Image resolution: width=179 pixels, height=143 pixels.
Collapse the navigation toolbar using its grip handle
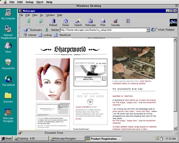pos(19,22)
